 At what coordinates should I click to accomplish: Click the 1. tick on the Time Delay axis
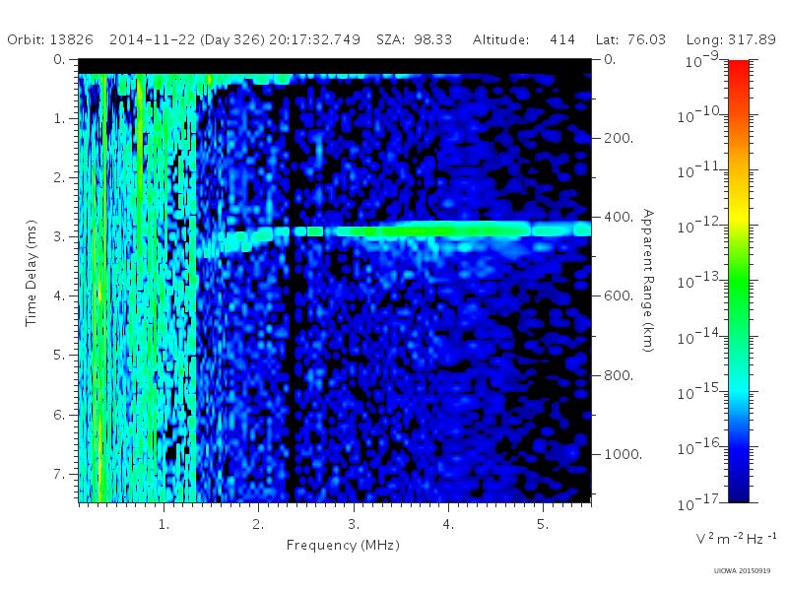59,118
